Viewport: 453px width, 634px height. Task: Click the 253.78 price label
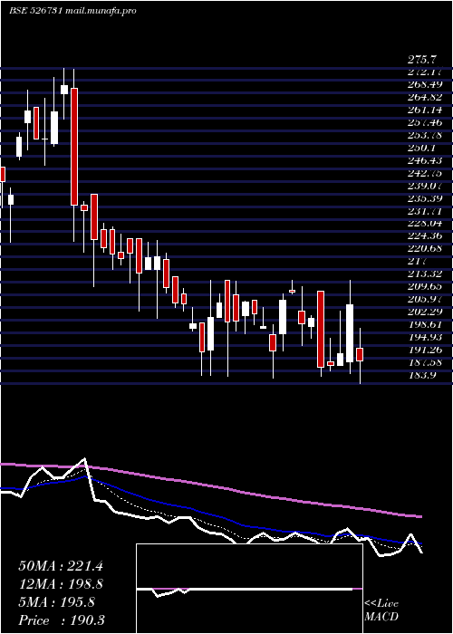point(425,135)
